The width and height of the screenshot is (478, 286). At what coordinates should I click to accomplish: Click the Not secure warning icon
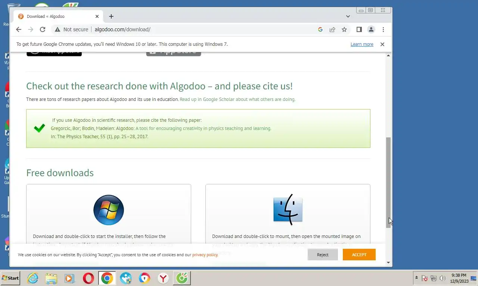[x=57, y=29]
